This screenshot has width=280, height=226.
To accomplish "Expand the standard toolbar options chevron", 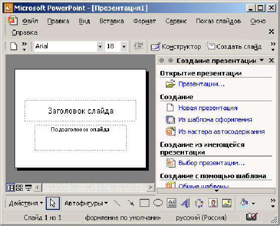I will coord(24,46).
